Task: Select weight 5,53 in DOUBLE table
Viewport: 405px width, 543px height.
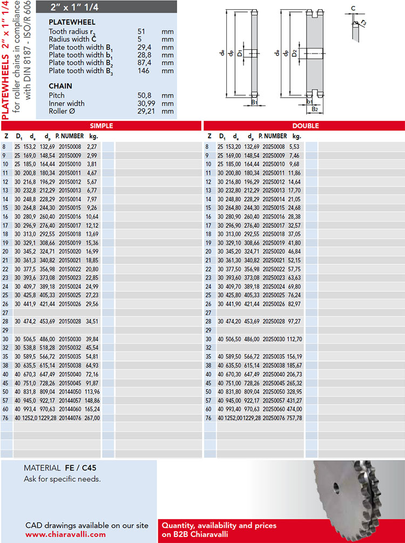Action: (x=294, y=147)
